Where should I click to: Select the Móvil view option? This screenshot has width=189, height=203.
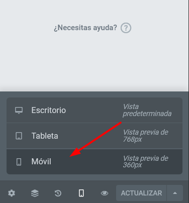(94, 161)
